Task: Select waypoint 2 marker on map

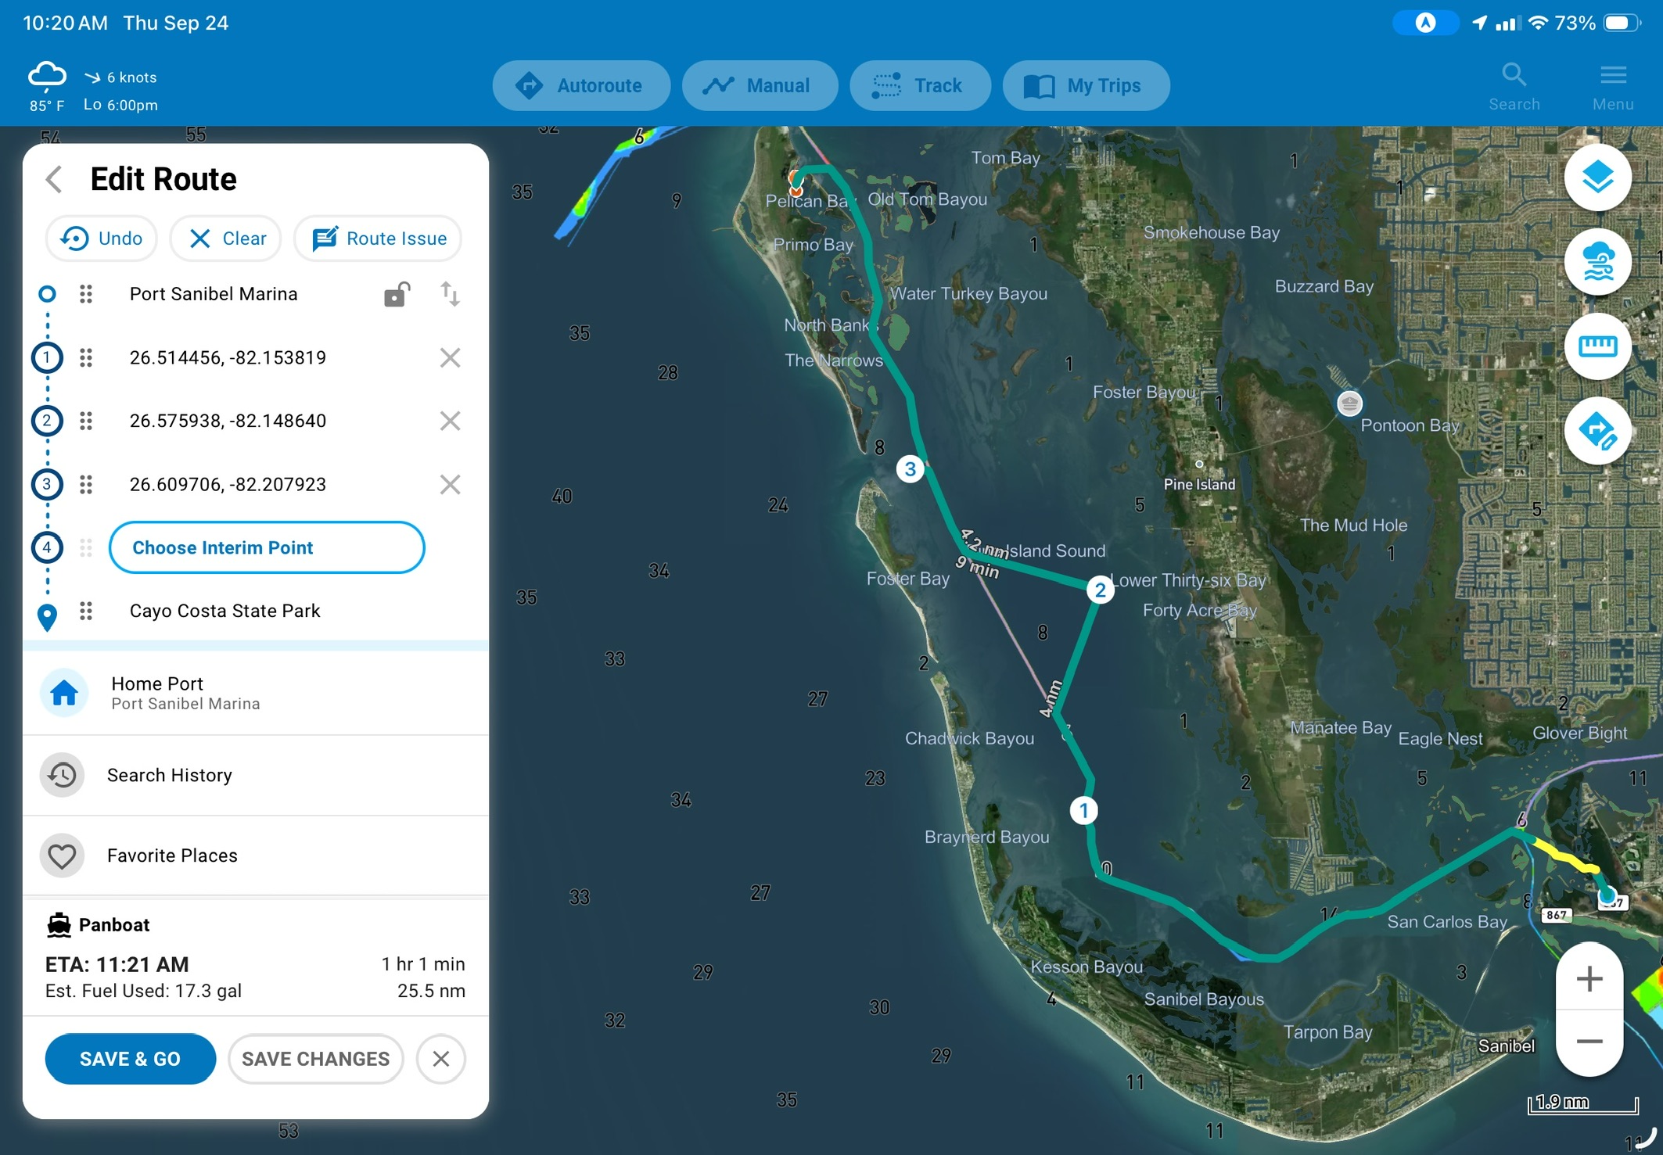Action: (x=1100, y=590)
